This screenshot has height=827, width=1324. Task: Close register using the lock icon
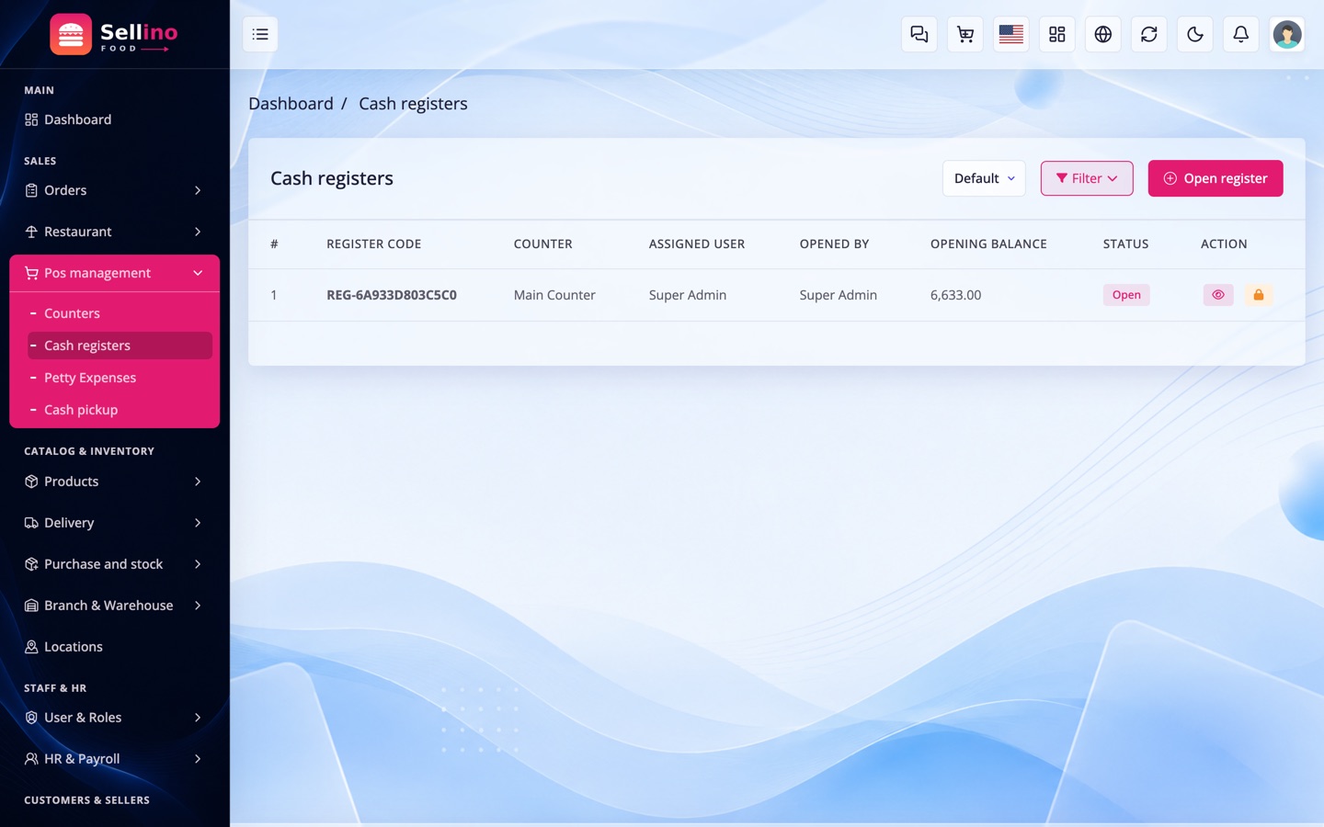pyautogui.click(x=1259, y=295)
